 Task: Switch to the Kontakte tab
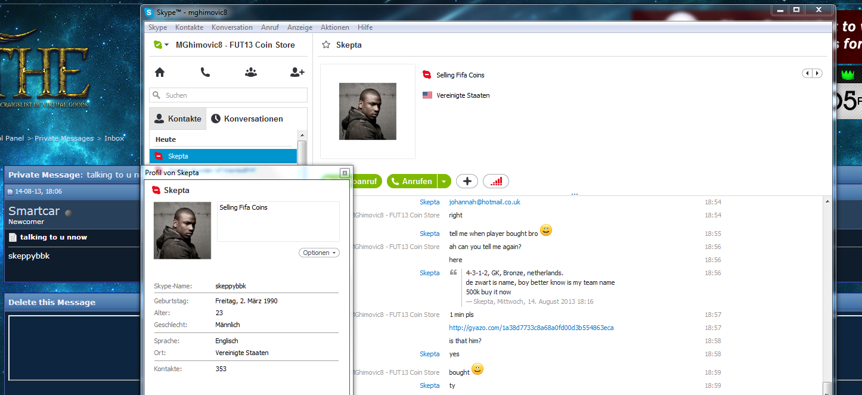pos(178,119)
